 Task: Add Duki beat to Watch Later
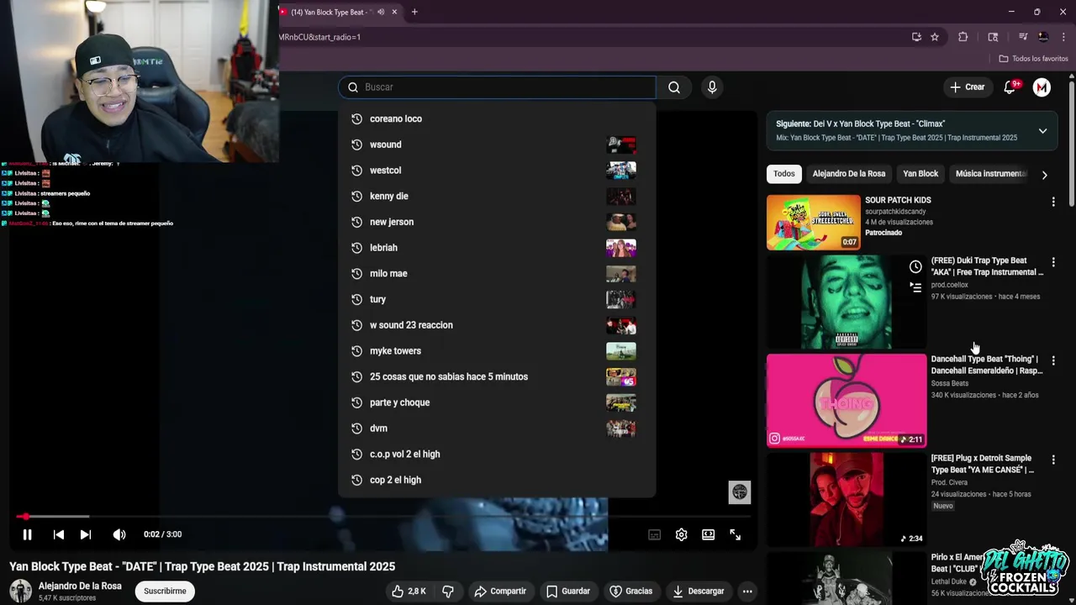915,267
